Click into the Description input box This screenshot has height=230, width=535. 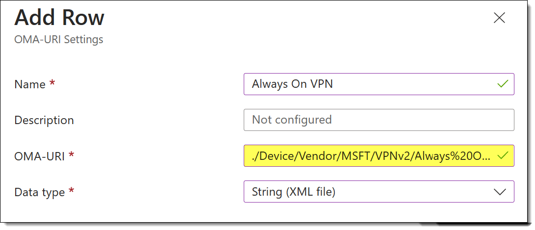pyautogui.click(x=379, y=120)
